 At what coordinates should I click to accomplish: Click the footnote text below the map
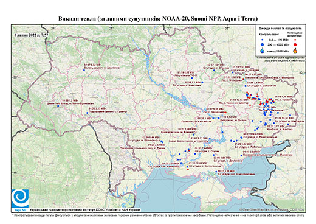[158, 215]
